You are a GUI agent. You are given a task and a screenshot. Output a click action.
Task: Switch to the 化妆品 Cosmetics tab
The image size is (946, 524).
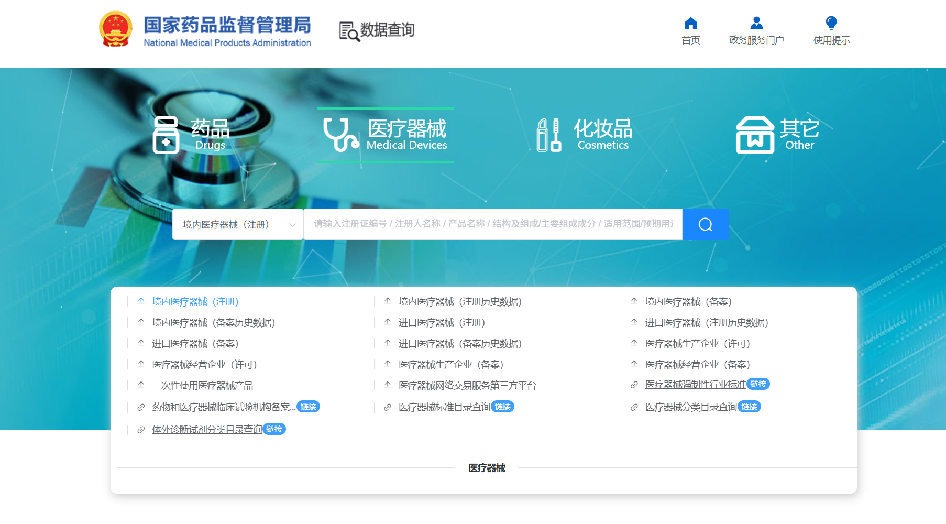(602, 134)
